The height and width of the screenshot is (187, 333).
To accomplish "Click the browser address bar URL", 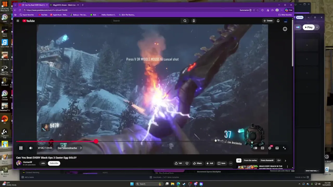I will point(47,10).
